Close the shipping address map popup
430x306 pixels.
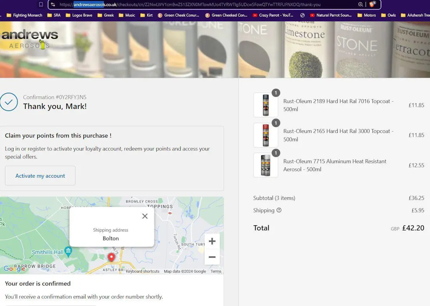click(145, 216)
